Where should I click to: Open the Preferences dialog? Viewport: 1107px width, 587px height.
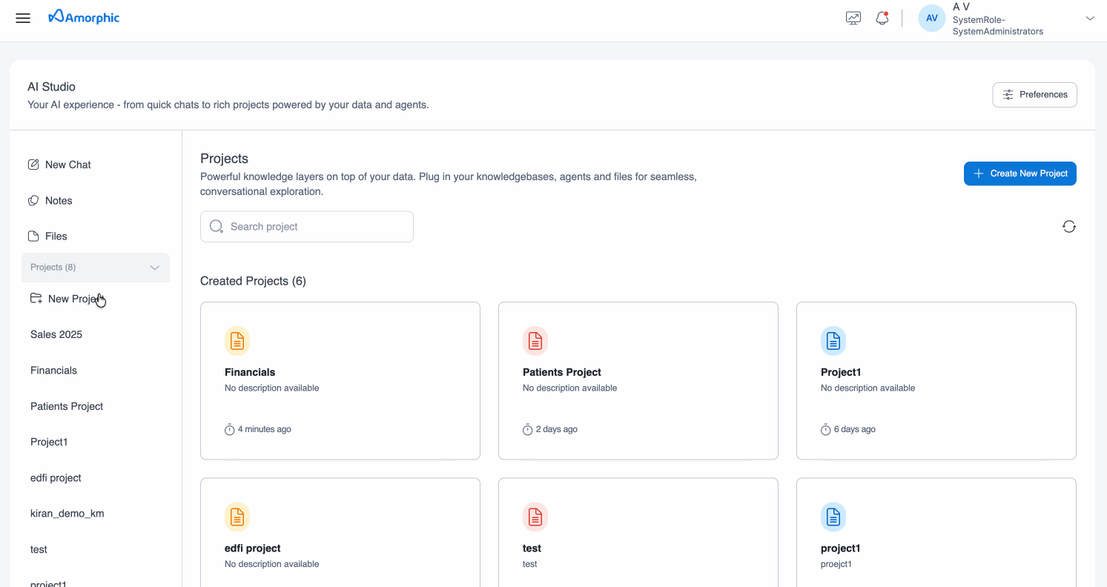(1034, 94)
